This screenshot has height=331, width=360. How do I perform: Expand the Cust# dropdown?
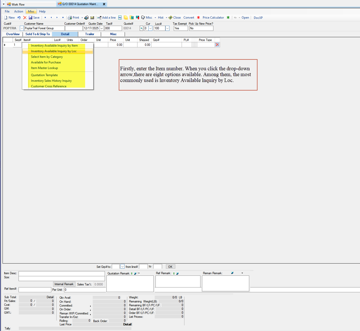pyautogui.click(x=22, y=28)
